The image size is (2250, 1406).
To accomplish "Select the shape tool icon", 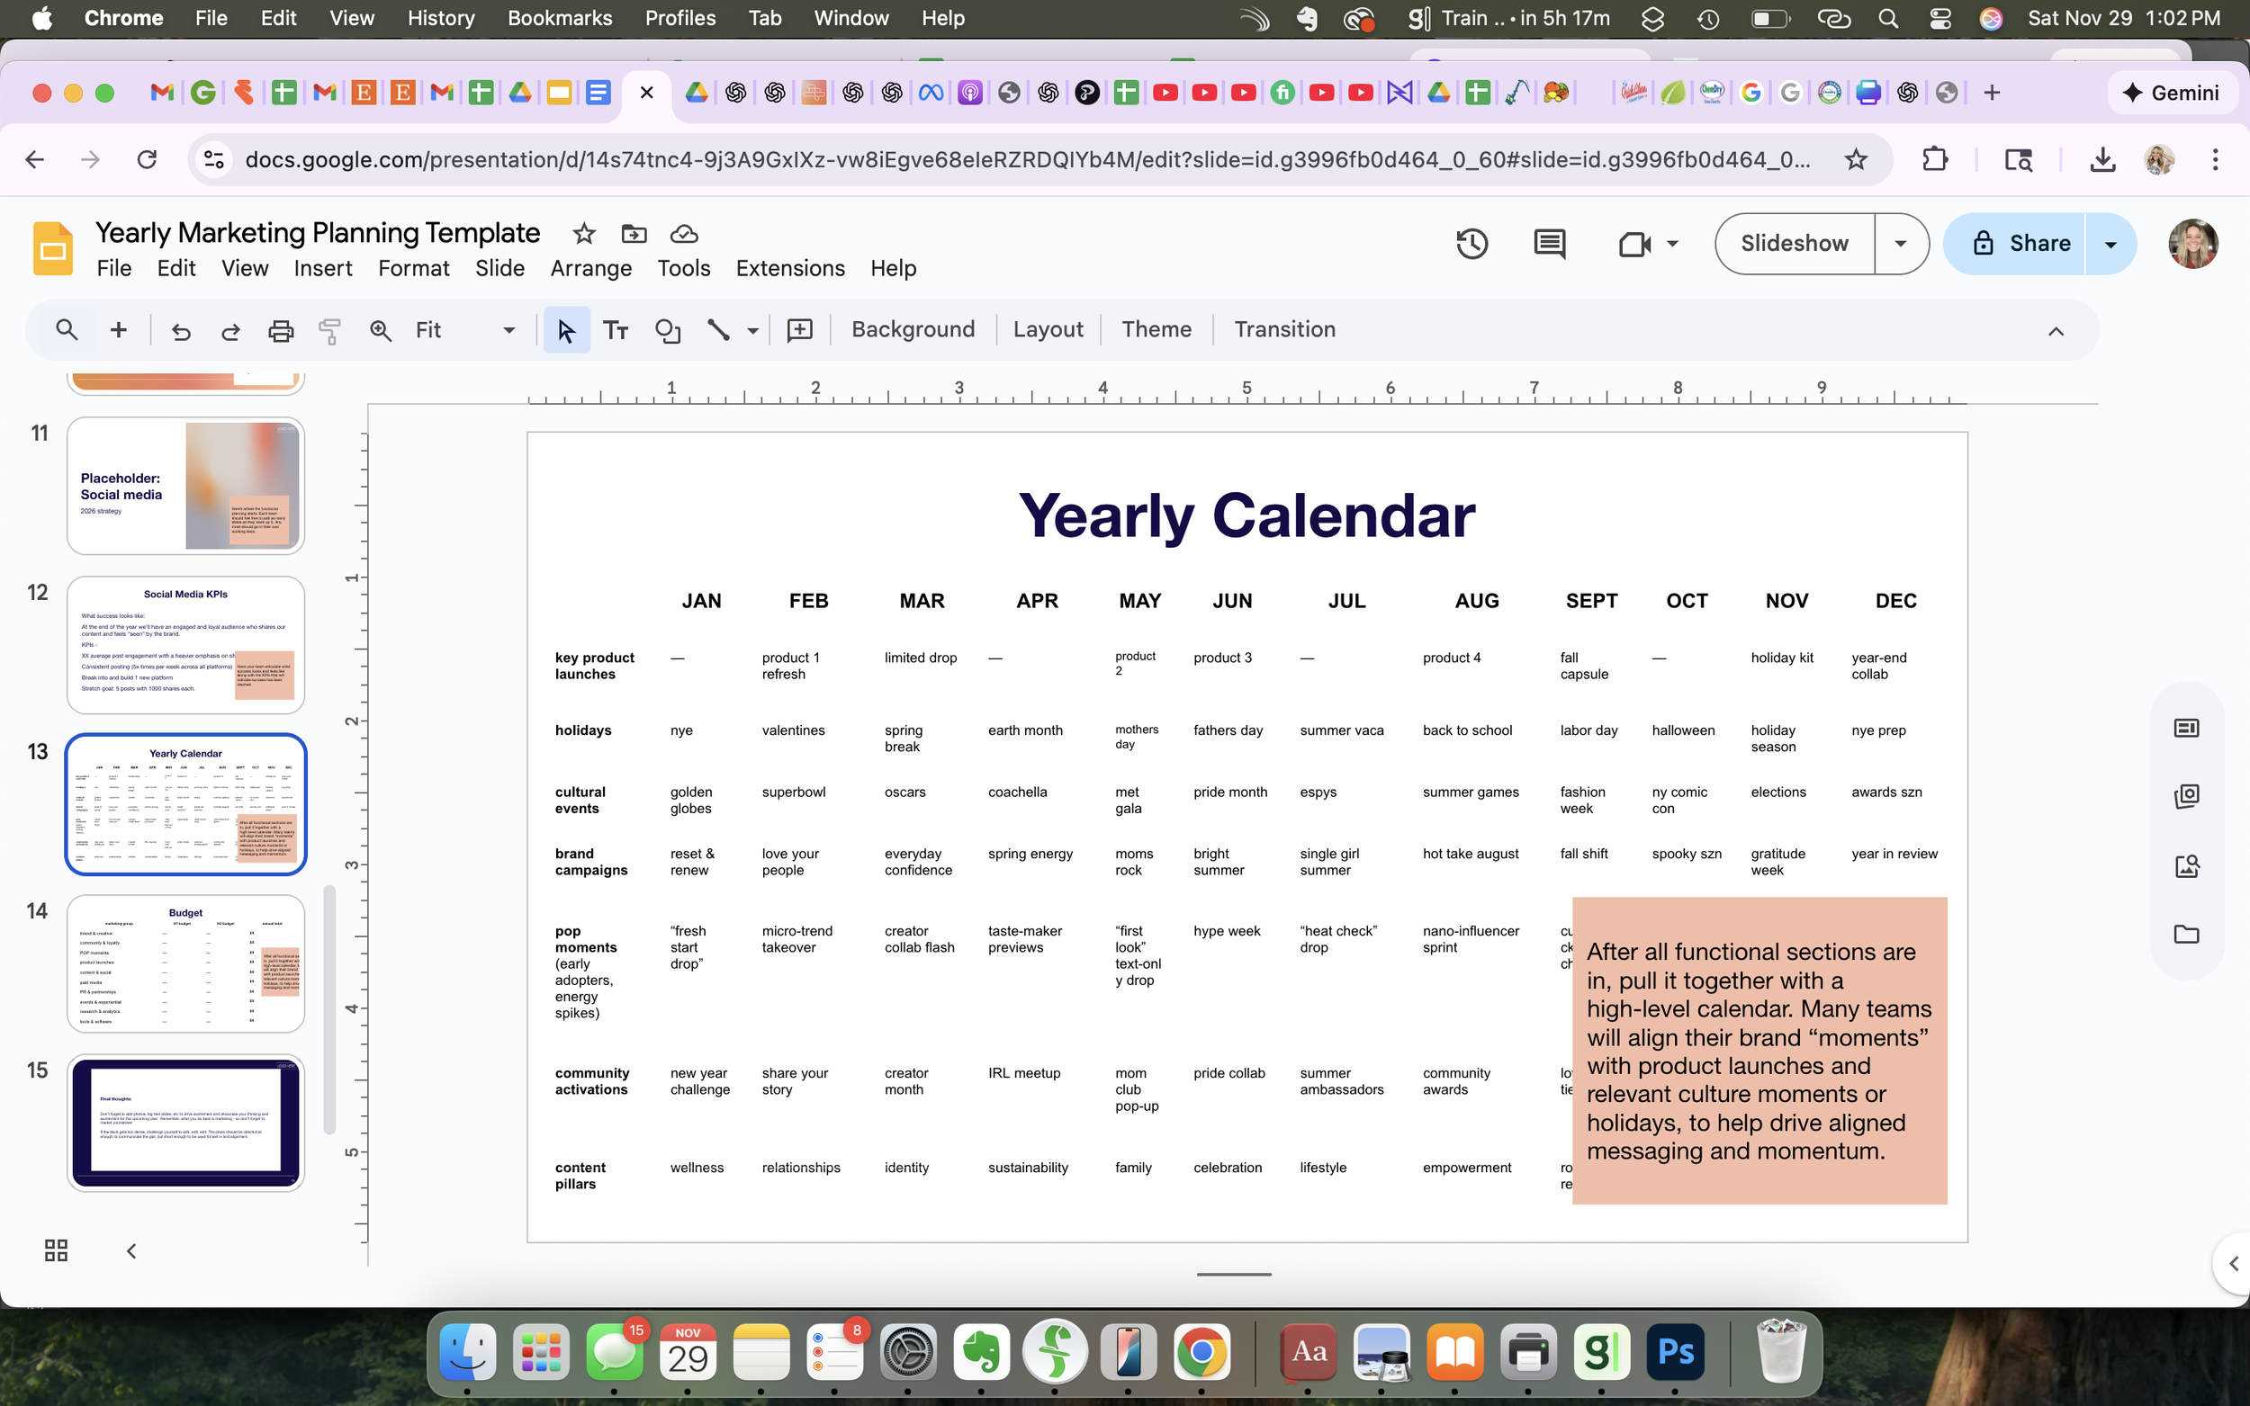I will point(667,330).
